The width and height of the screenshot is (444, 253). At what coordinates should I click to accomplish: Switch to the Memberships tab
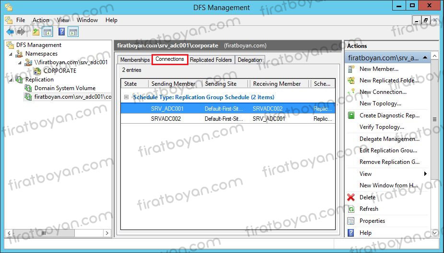[135, 60]
